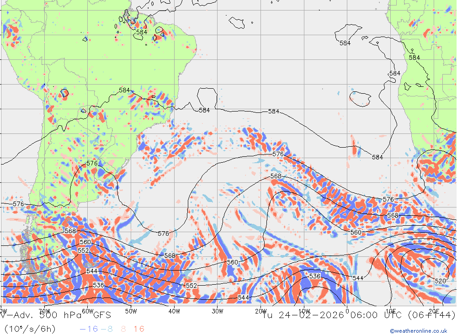Select the -16 legend value

[89, 329]
